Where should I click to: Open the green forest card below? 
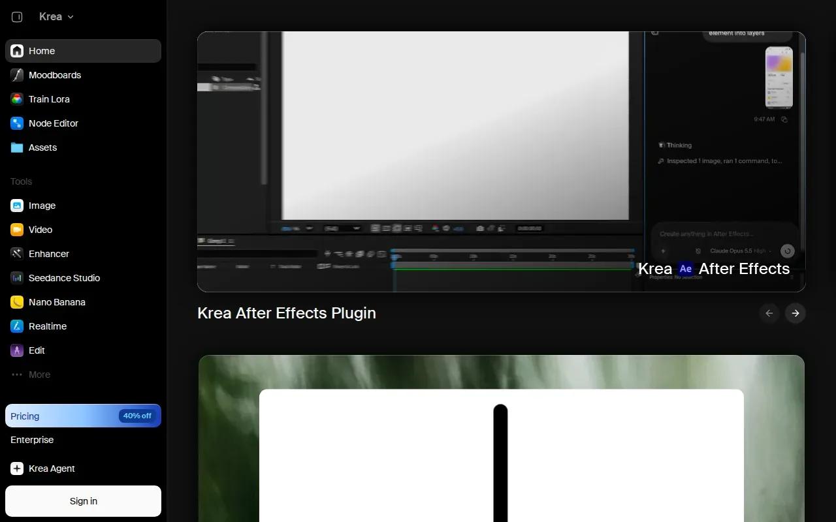502,438
